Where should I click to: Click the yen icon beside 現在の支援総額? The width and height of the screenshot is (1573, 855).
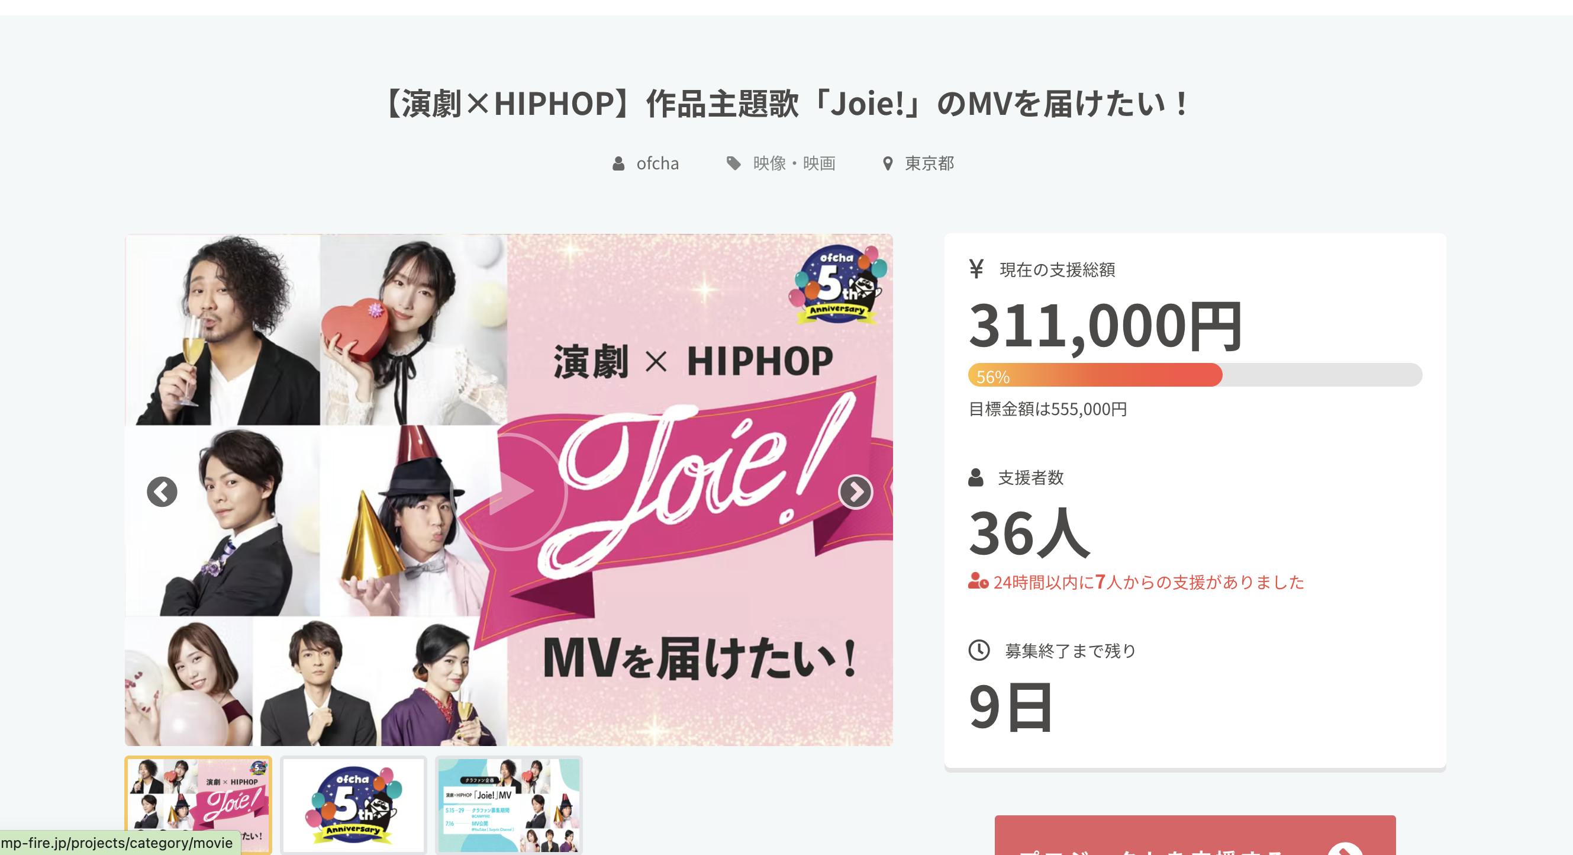tap(976, 269)
